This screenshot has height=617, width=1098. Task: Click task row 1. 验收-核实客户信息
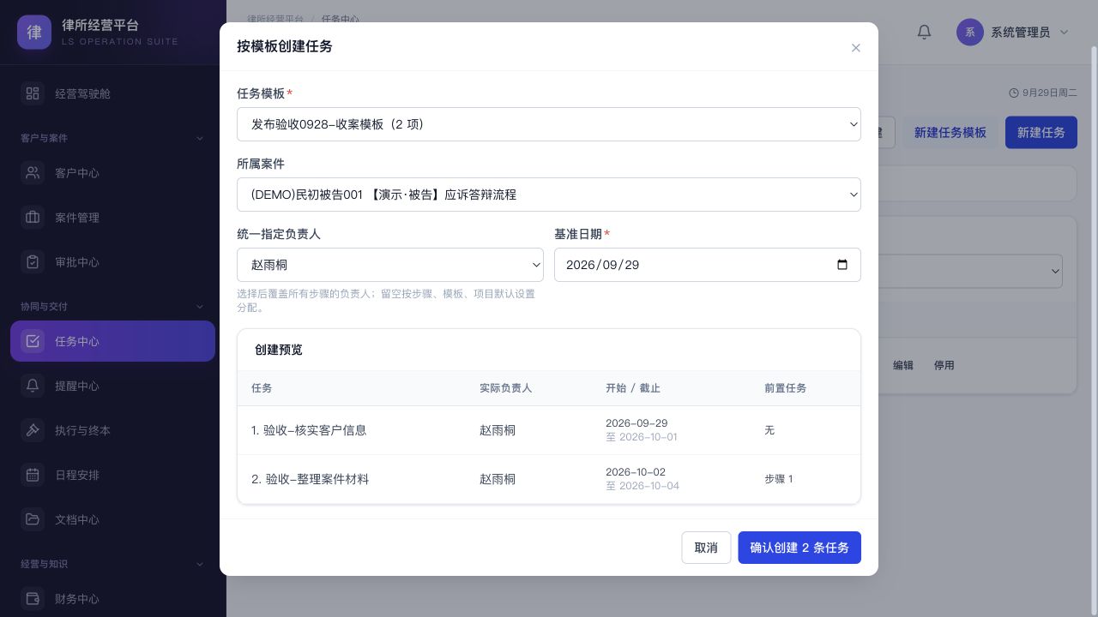549,430
